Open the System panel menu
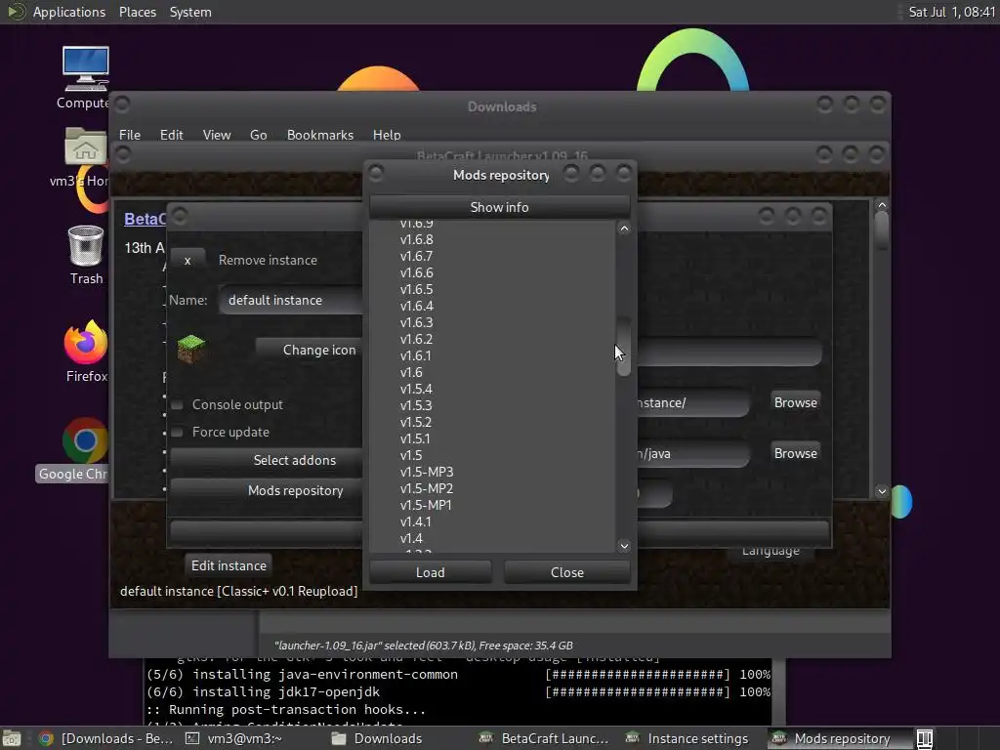Viewport: 1000px width, 750px height. [190, 12]
